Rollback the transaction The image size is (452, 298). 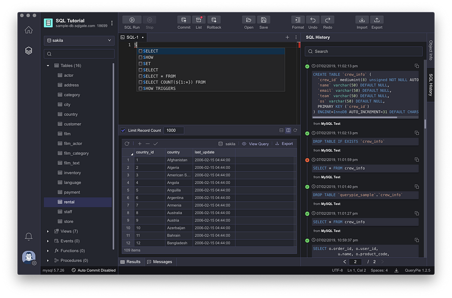(x=214, y=20)
